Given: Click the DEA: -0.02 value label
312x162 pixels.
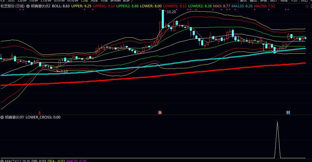Looking at the screenshot, I should click(x=56, y=161).
